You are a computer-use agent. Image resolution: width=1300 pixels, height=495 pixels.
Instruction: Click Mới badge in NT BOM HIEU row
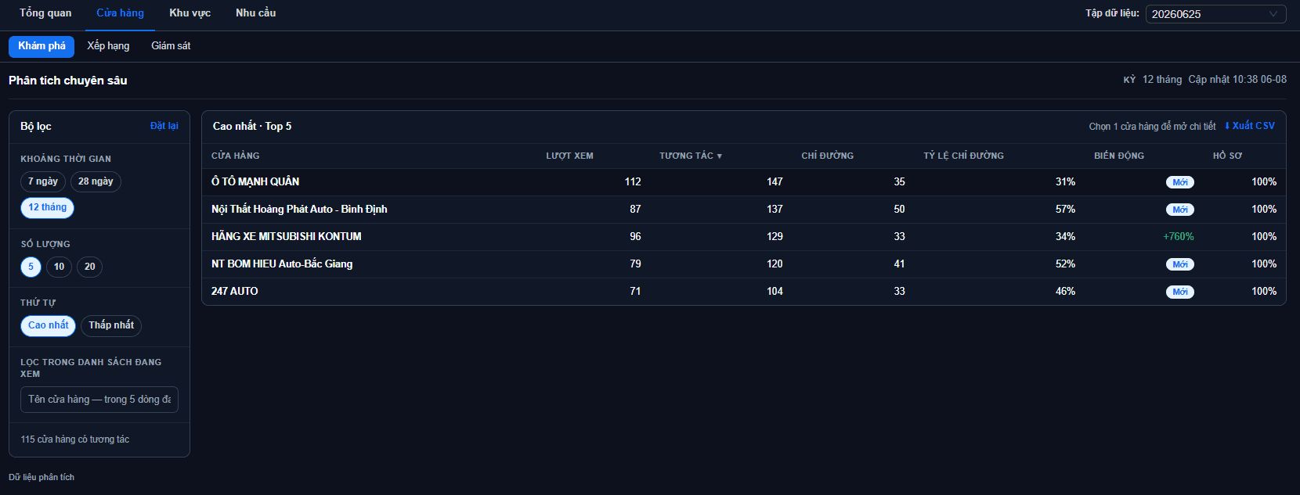click(1180, 264)
